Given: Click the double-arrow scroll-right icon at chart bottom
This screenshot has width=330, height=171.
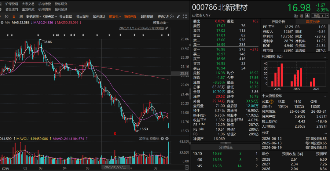Looking at the screenshot, I should [x=187, y=167].
